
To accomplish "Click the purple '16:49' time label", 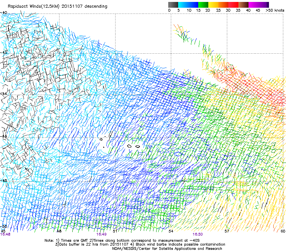I will coord(101,234).
